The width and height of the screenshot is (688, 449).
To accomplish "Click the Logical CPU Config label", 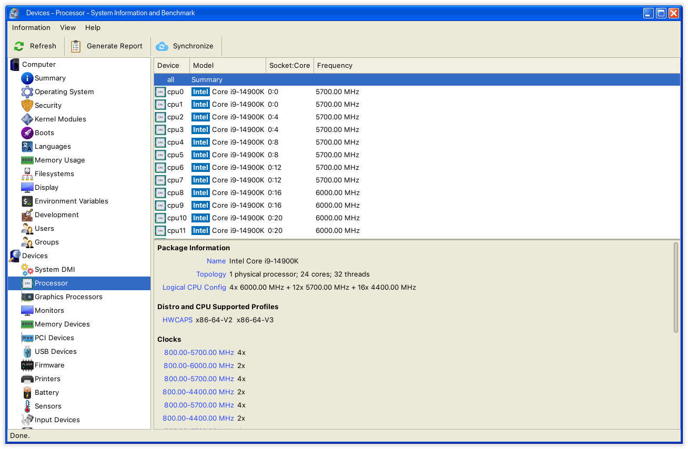I will click(194, 288).
